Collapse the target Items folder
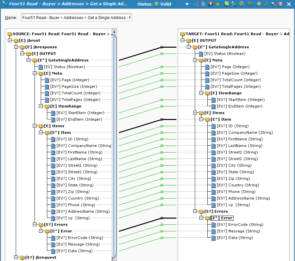This screenshot has height=261, width=295. (195, 113)
